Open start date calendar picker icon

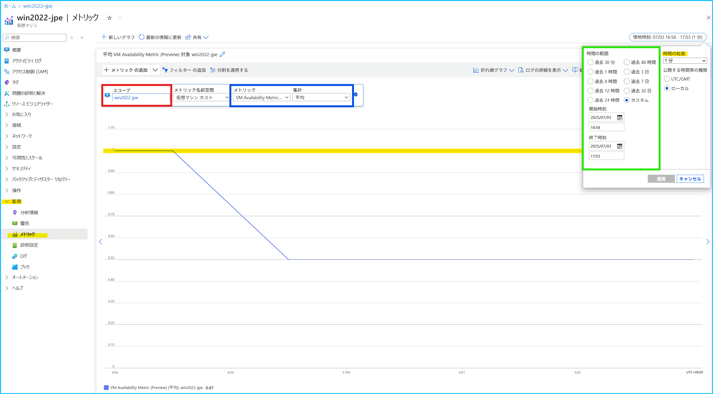tap(619, 118)
